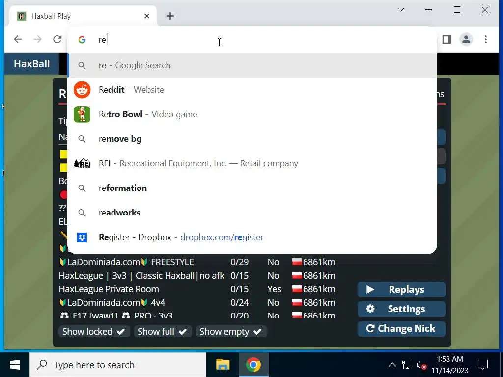Go back with the browser back arrow
The width and height of the screenshot is (503, 377).
pos(18,39)
